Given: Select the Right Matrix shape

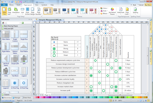Looking at the screenshot, I should pos(6,47).
